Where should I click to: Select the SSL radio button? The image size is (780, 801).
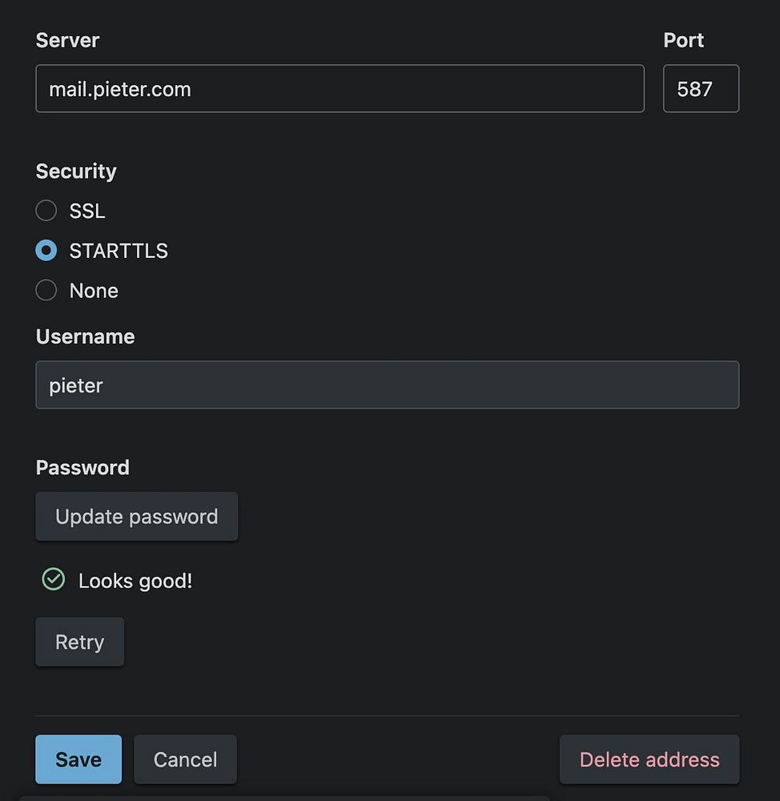pos(46,211)
